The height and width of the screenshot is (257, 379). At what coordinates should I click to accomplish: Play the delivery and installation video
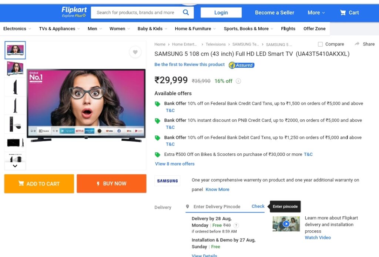pos(286,224)
